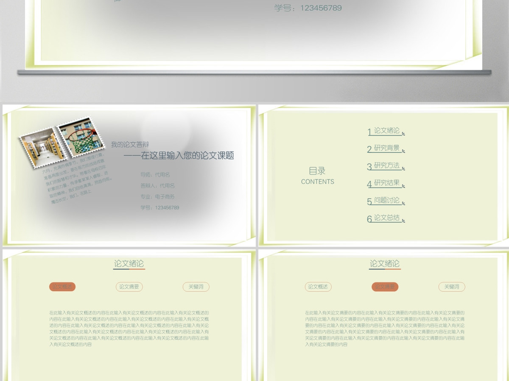509x381 pixels.
Task: Open contents item 6 论文总结
Action: tap(386, 218)
